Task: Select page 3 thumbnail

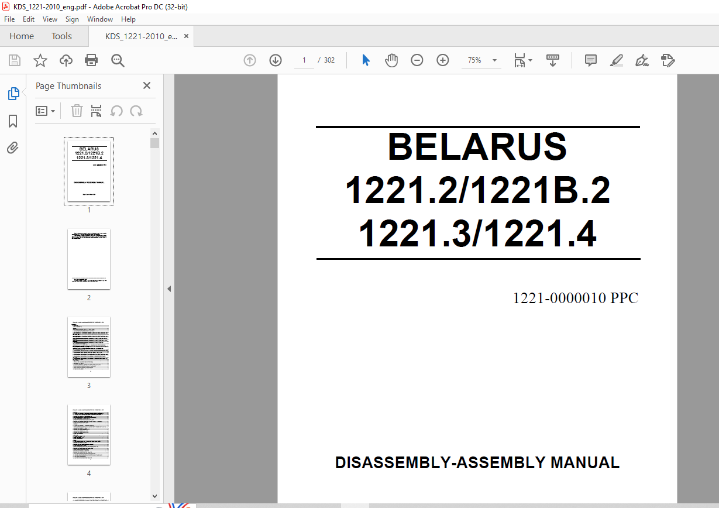Action: click(89, 346)
